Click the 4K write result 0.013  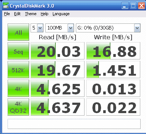click(113, 88)
